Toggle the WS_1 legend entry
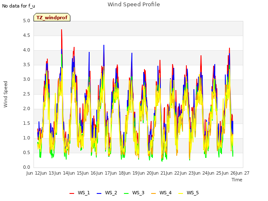Image resolution: width=268 pixels, height=201 pixels. tap(80, 193)
